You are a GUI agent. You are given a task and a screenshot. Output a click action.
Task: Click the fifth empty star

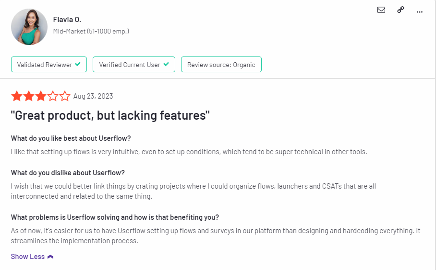pyautogui.click(x=65, y=96)
